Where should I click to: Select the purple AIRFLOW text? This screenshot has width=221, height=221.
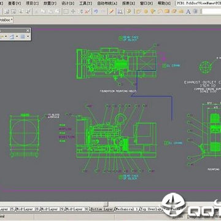point(65,129)
